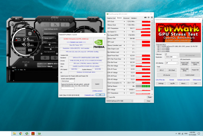203x136 pixels.
Task: Click the Afterburner OC scanner button
Action: click(x=17, y=19)
